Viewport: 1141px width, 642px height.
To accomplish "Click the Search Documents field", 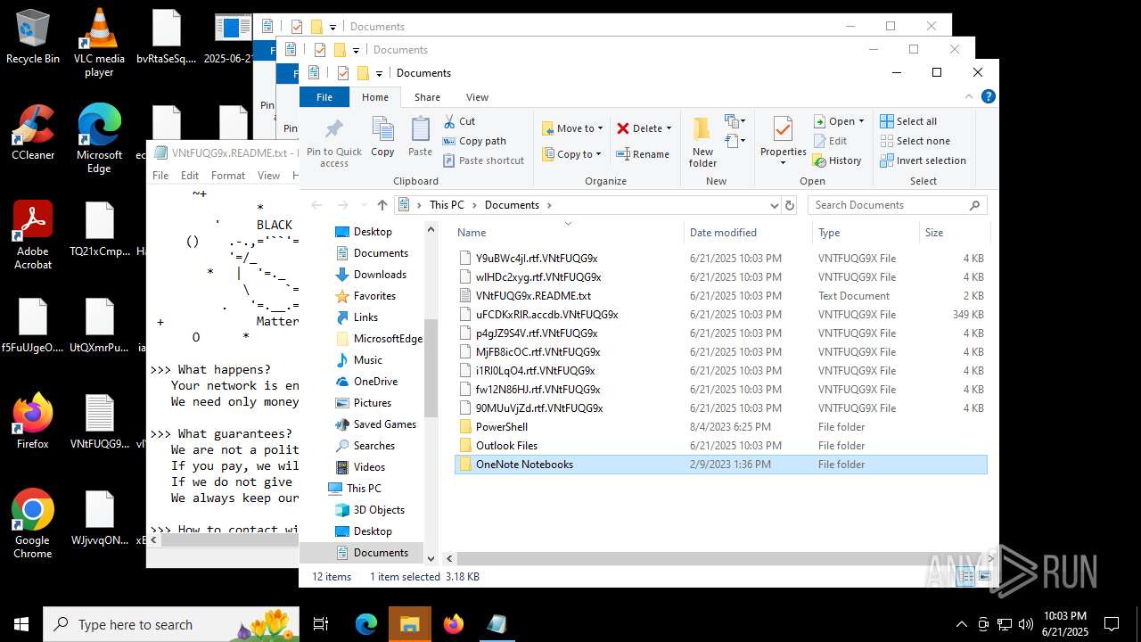I will pos(897,205).
